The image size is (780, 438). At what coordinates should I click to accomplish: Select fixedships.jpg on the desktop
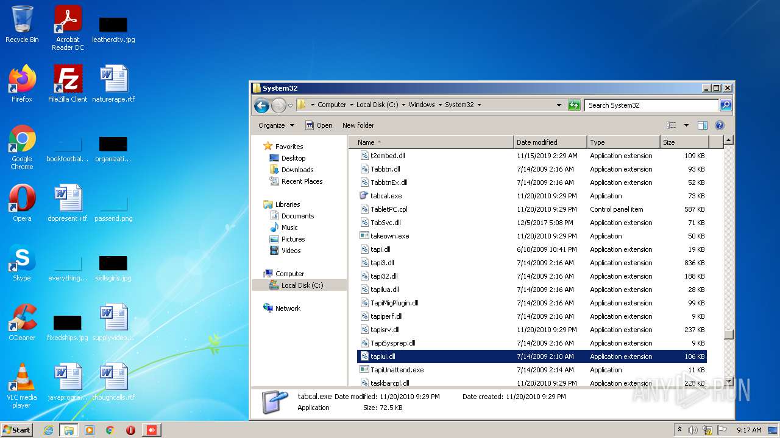point(68,327)
